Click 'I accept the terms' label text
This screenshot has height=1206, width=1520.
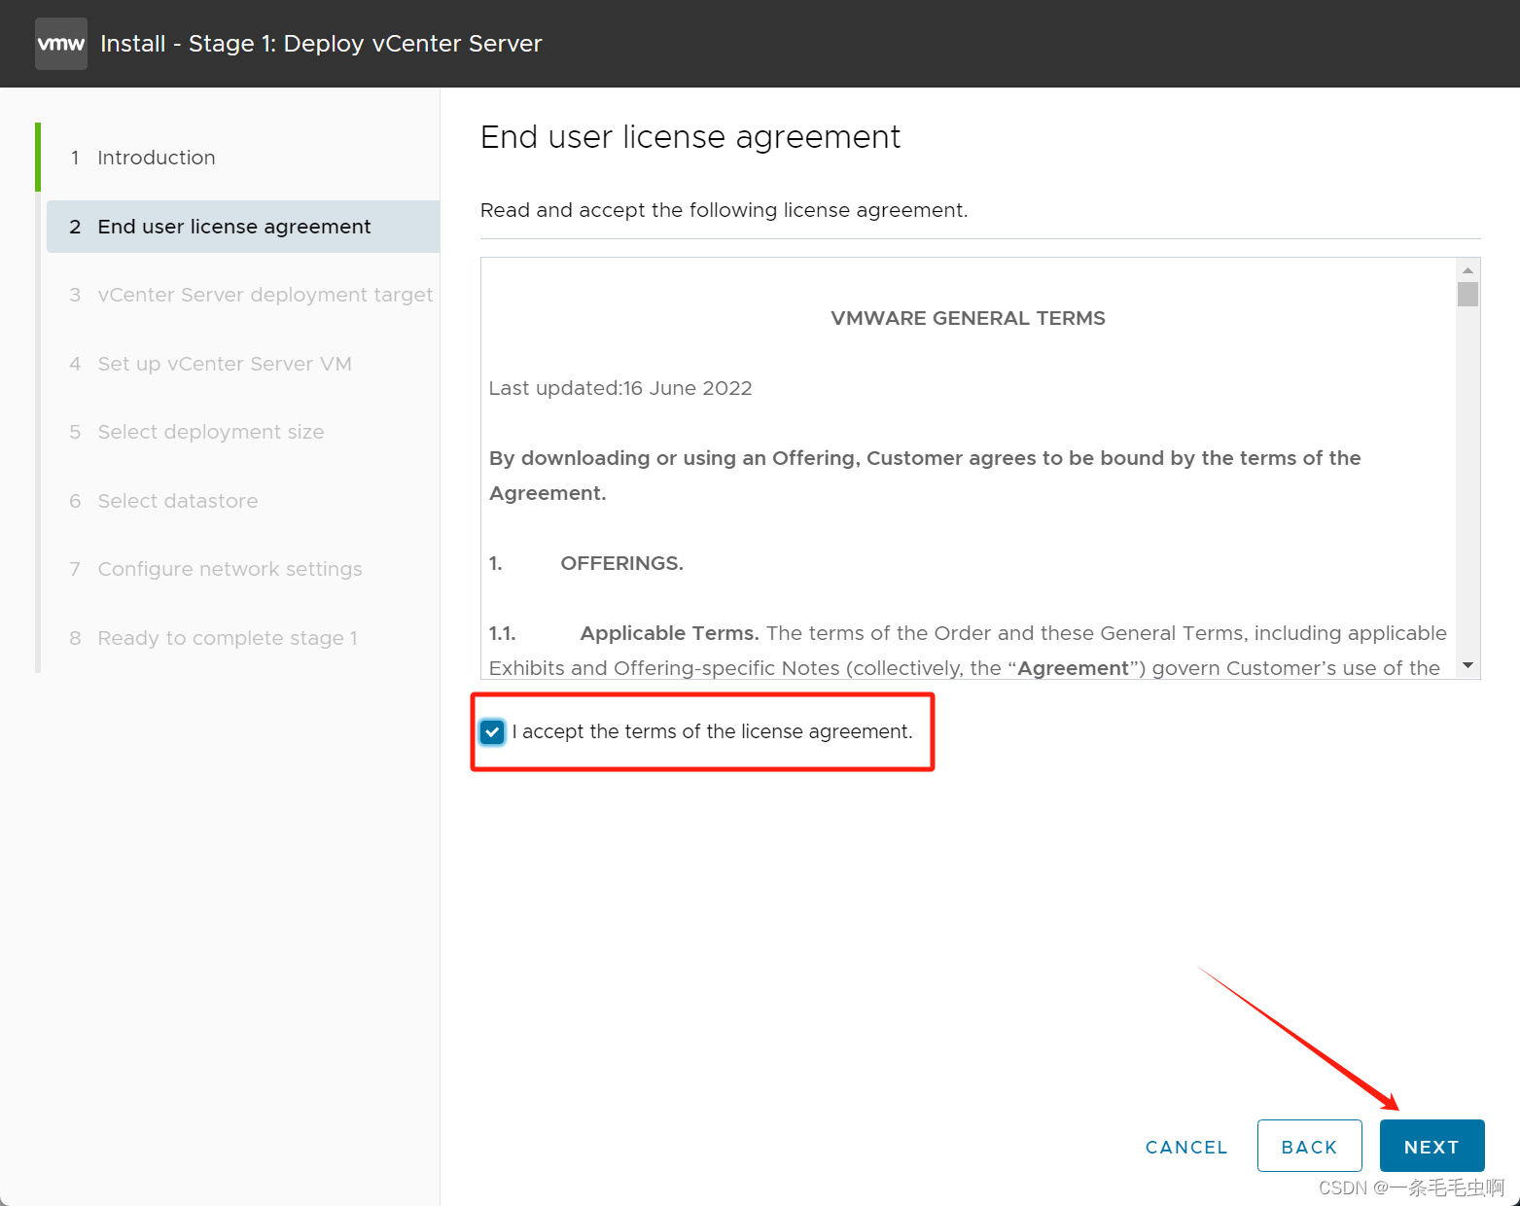[713, 731]
